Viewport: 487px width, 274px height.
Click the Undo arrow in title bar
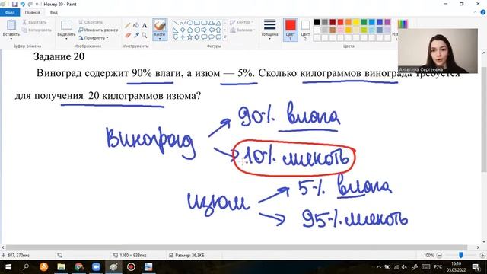click(x=22, y=4)
